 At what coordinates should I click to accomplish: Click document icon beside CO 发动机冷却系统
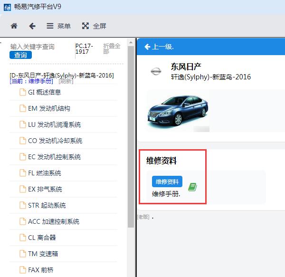(x=23, y=141)
